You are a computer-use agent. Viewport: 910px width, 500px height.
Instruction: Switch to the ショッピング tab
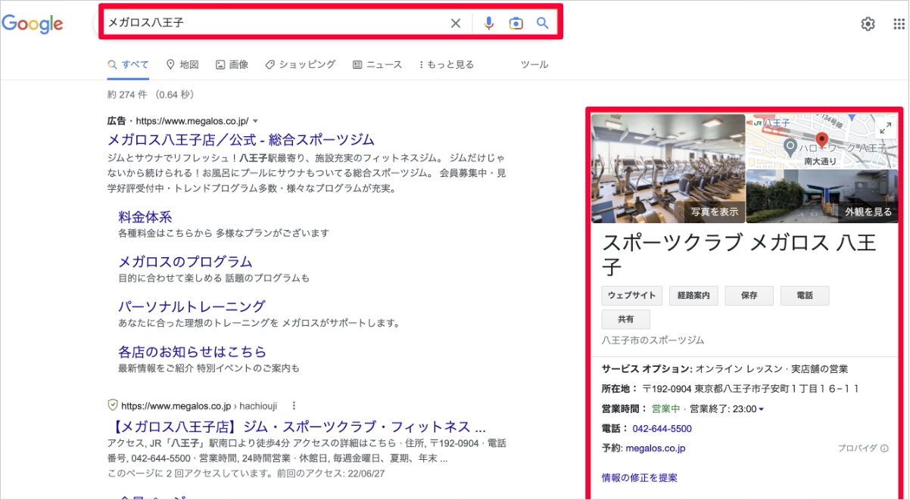(300, 65)
